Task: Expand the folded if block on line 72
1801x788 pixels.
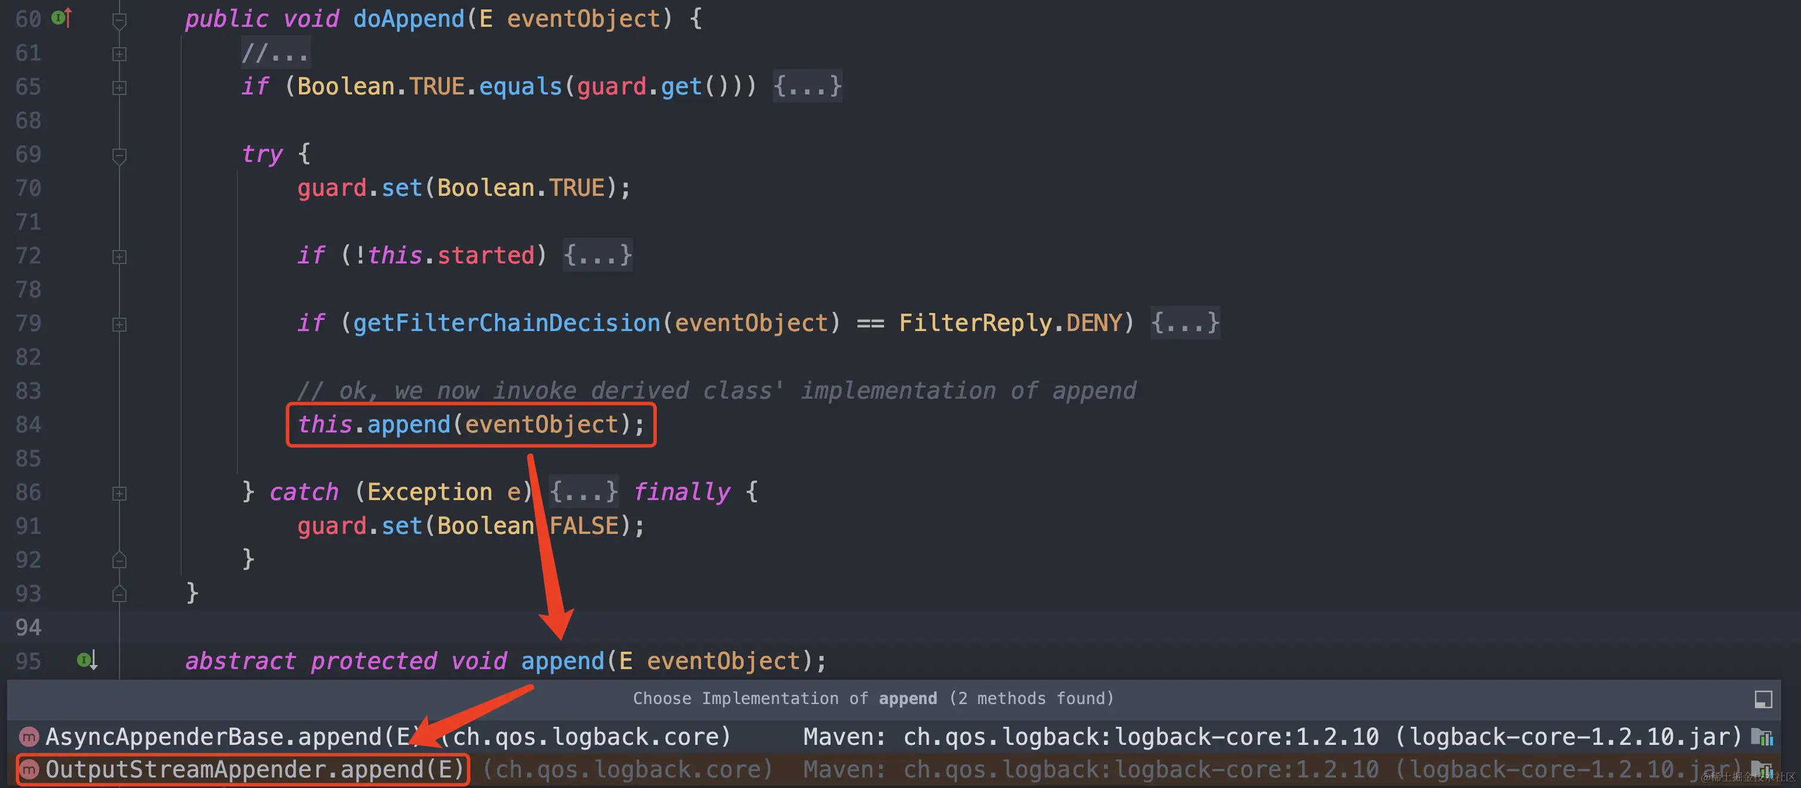Action: (120, 257)
